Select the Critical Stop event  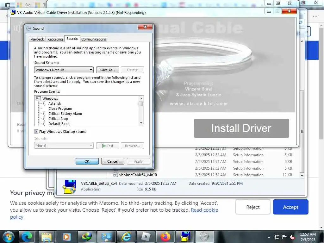click(58, 119)
